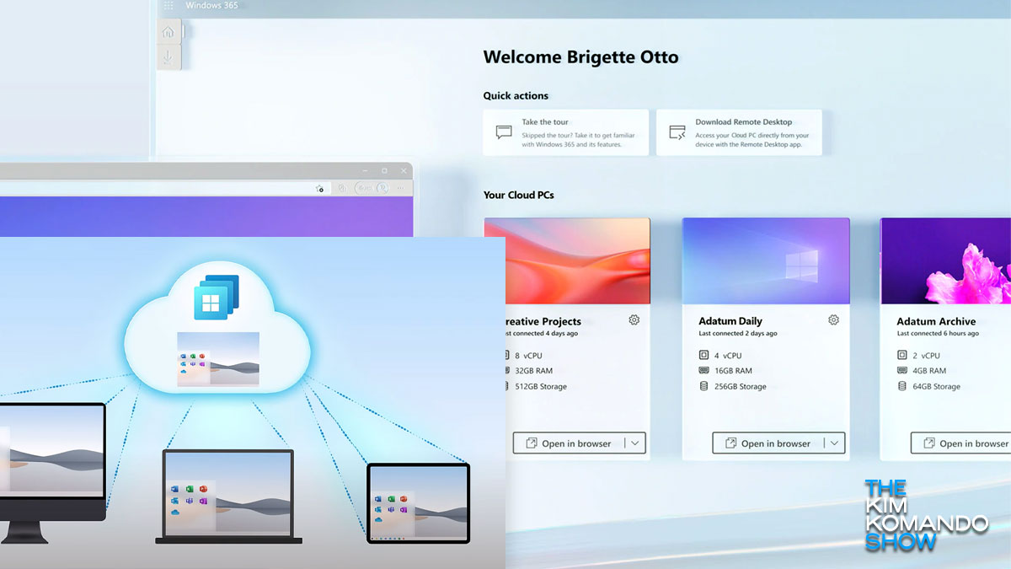
Task: Click the Your Cloud PCs heading
Action: 519,195
